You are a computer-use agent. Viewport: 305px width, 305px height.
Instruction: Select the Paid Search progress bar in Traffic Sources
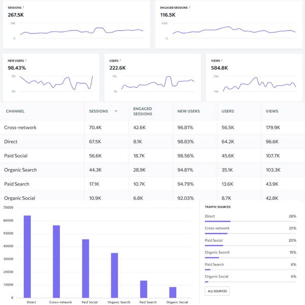(x=251, y=269)
